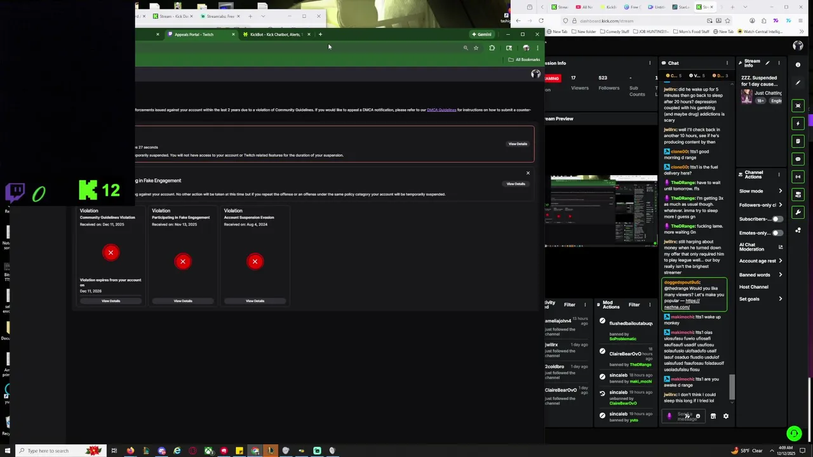Open the DMCA Guidelines link
The width and height of the screenshot is (813, 457).
pos(441,110)
